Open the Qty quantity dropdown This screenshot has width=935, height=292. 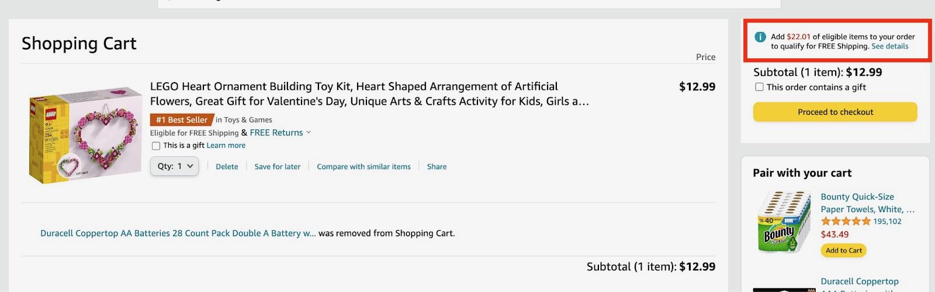pyautogui.click(x=174, y=166)
